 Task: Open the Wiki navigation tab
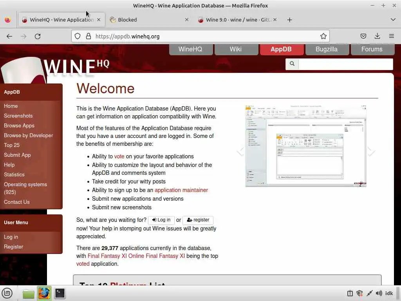point(236,49)
